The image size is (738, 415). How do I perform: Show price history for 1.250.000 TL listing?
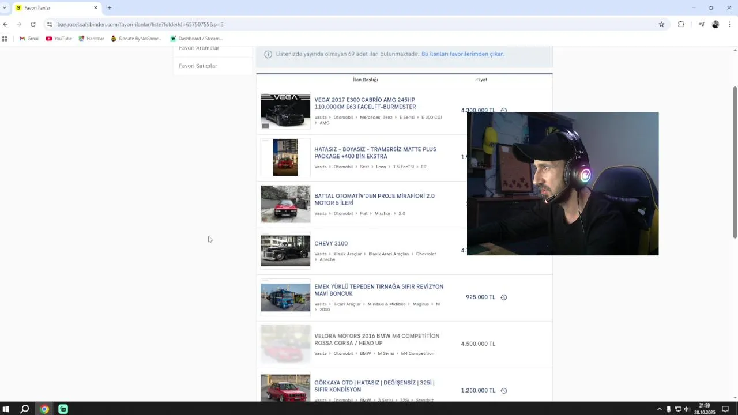[503, 391]
